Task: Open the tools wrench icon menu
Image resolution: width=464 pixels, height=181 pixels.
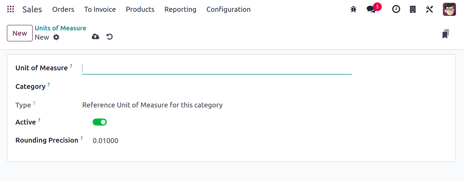Action: pyautogui.click(x=429, y=9)
